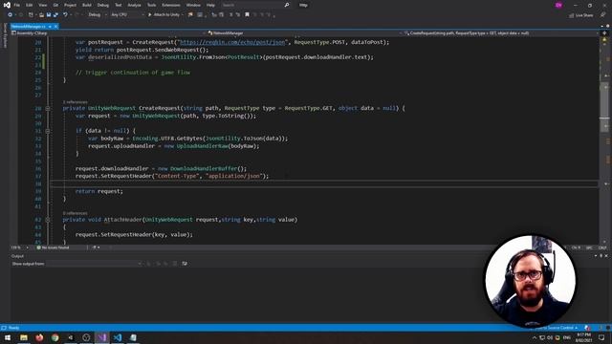Collapse the CreateRequest method outline
Image resolution: width=612 pixels, height=344 pixels.
pyautogui.click(x=48, y=108)
